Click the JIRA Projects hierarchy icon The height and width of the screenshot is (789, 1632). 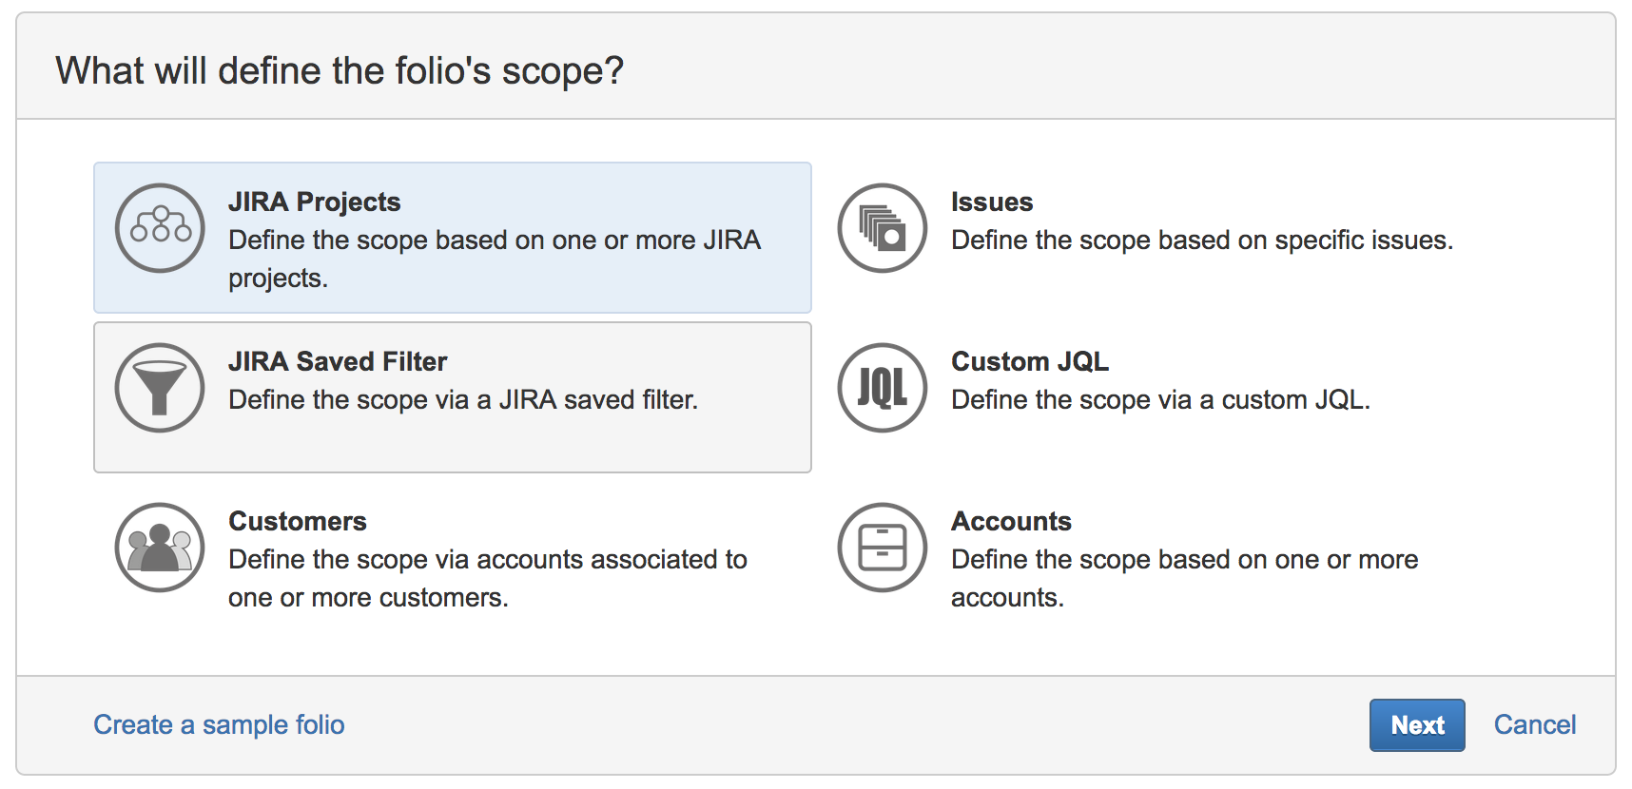click(160, 228)
